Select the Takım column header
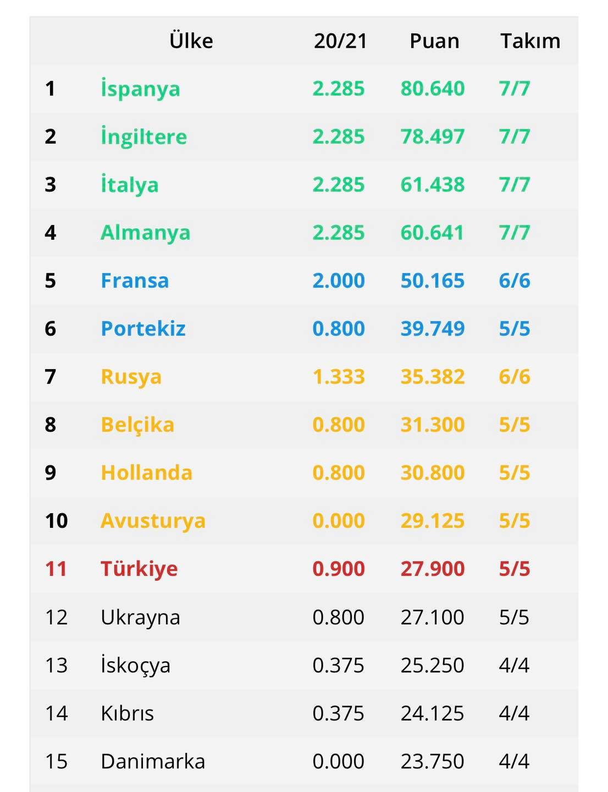608x792 pixels. coord(530,41)
